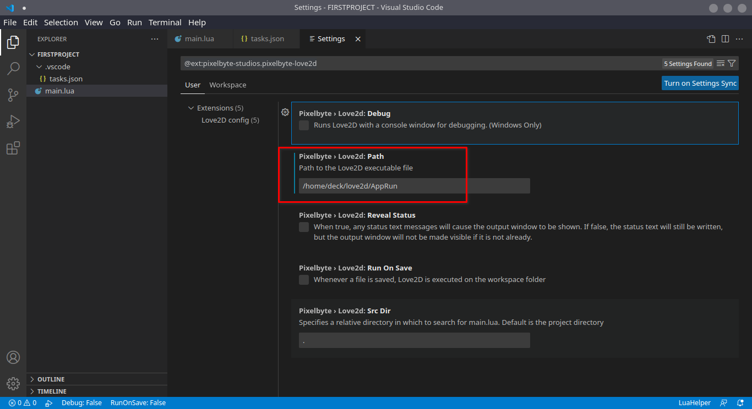Split the editor right
This screenshot has width=752, height=409.
coord(726,39)
